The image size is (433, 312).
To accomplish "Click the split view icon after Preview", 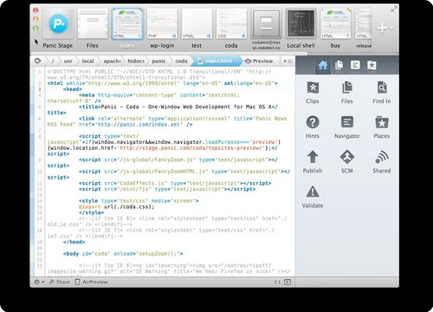I will click(x=288, y=61).
